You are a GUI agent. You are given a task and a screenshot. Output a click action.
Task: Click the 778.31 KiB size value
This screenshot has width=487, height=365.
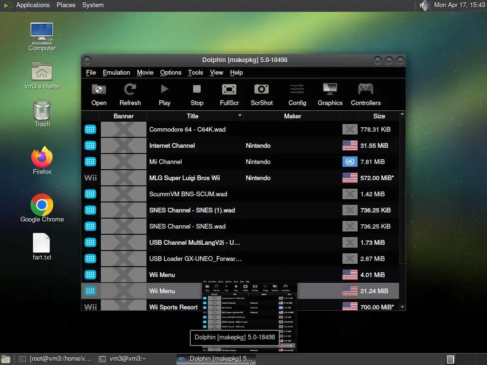(x=375, y=129)
